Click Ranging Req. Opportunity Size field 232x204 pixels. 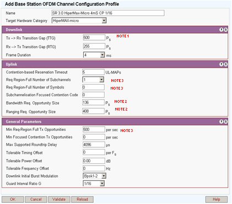93,111
